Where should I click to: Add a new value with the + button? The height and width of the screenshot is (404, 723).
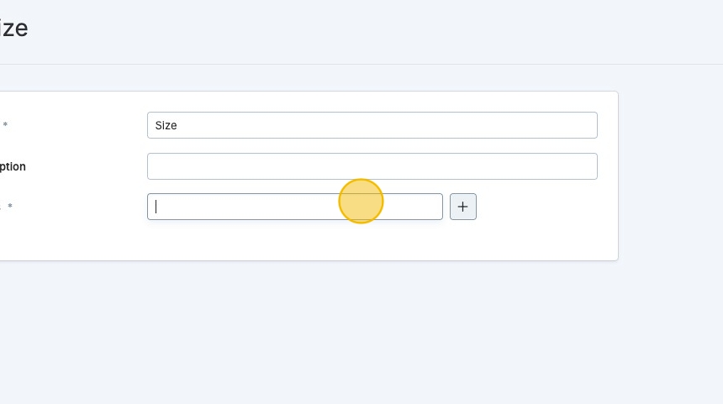(x=462, y=207)
